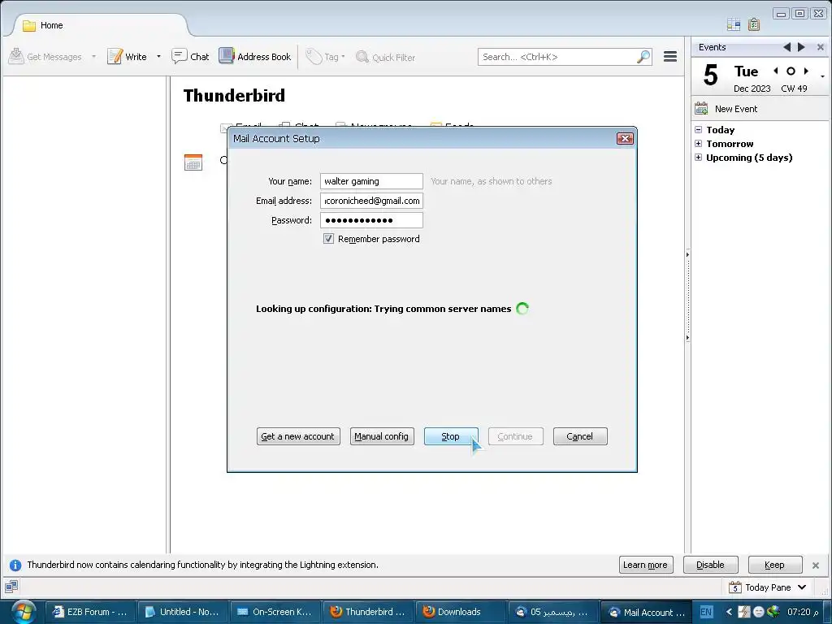Cancel the Mail Account Setup
The width and height of the screenshot is (832, 624).
coord(580,436)
